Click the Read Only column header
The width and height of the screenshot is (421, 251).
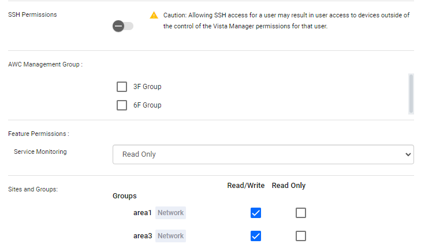click(289, 186)
